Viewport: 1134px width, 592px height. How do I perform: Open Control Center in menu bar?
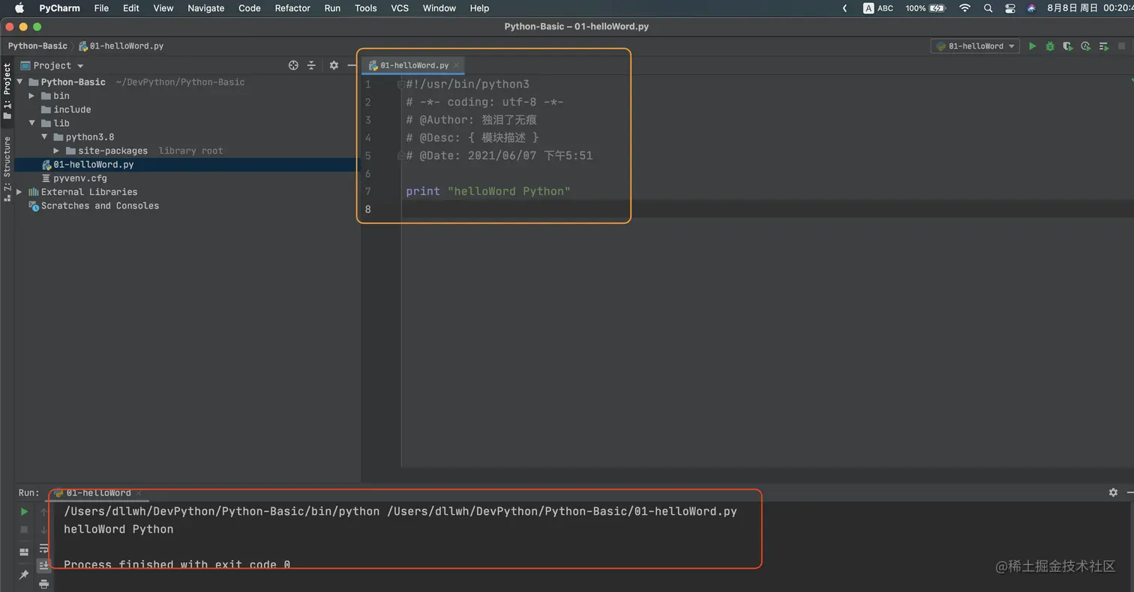pyautogui.click(x=1010, y=8)
